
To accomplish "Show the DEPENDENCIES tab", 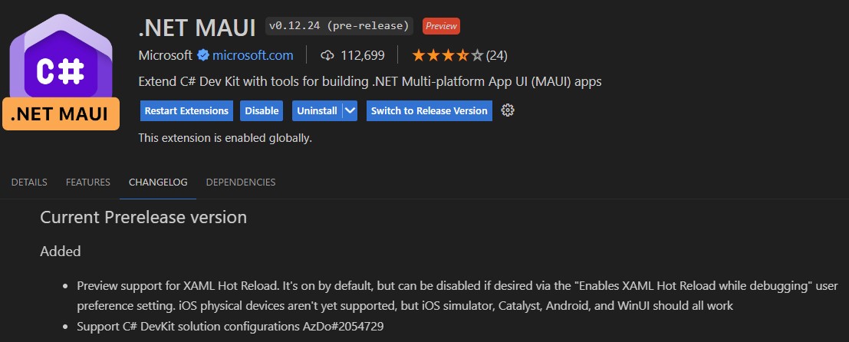I will click(241, 183).
